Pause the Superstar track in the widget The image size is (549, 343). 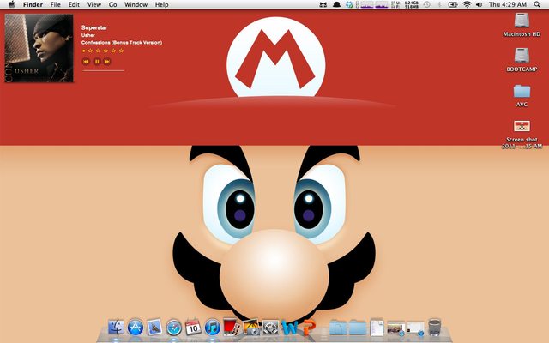[x=97, y=62]
